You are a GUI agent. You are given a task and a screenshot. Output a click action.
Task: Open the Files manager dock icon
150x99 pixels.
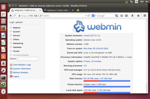3,21
